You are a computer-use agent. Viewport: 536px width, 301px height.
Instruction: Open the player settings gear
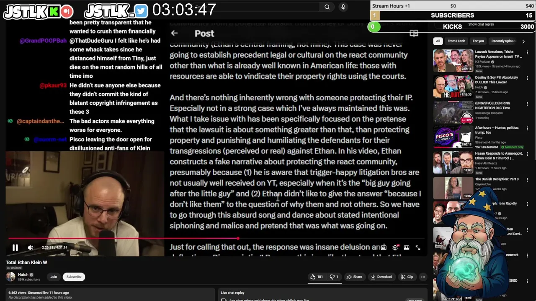click(x=395, y=247)
